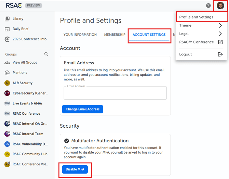This screenshot has height=179, width=229.
Task: Click the help question mark icon
Action: click(208, 5)
